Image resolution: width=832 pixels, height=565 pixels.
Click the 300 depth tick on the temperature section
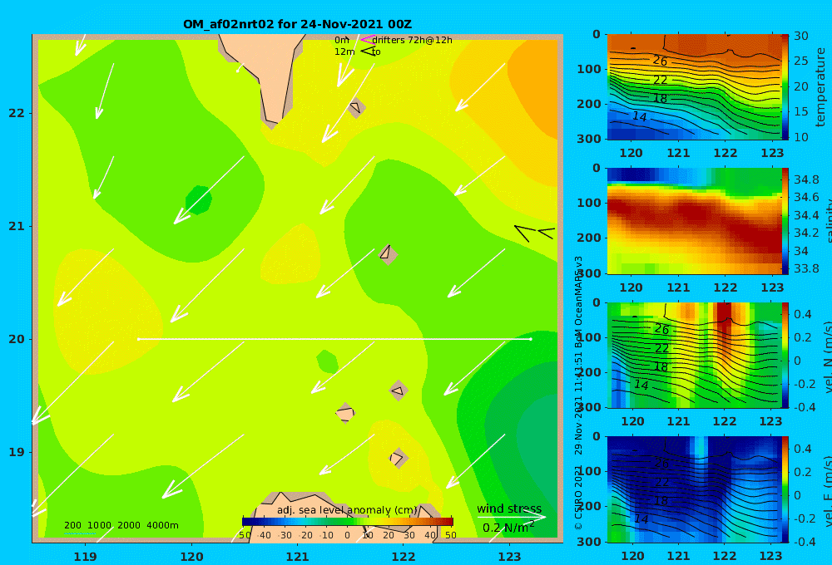click(588, 139)
